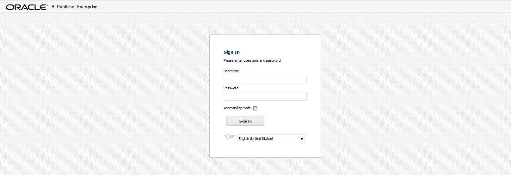Focus the Password input field
The height and width of the screenshot is (175, 511).
pos(265,96)
